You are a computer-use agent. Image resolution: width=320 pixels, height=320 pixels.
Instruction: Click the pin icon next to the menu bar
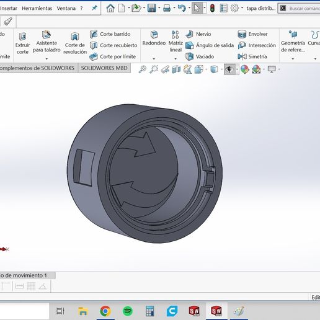[94, 8]
